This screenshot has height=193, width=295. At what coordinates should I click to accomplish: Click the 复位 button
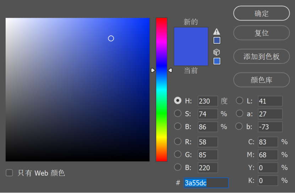pos(262,33)
